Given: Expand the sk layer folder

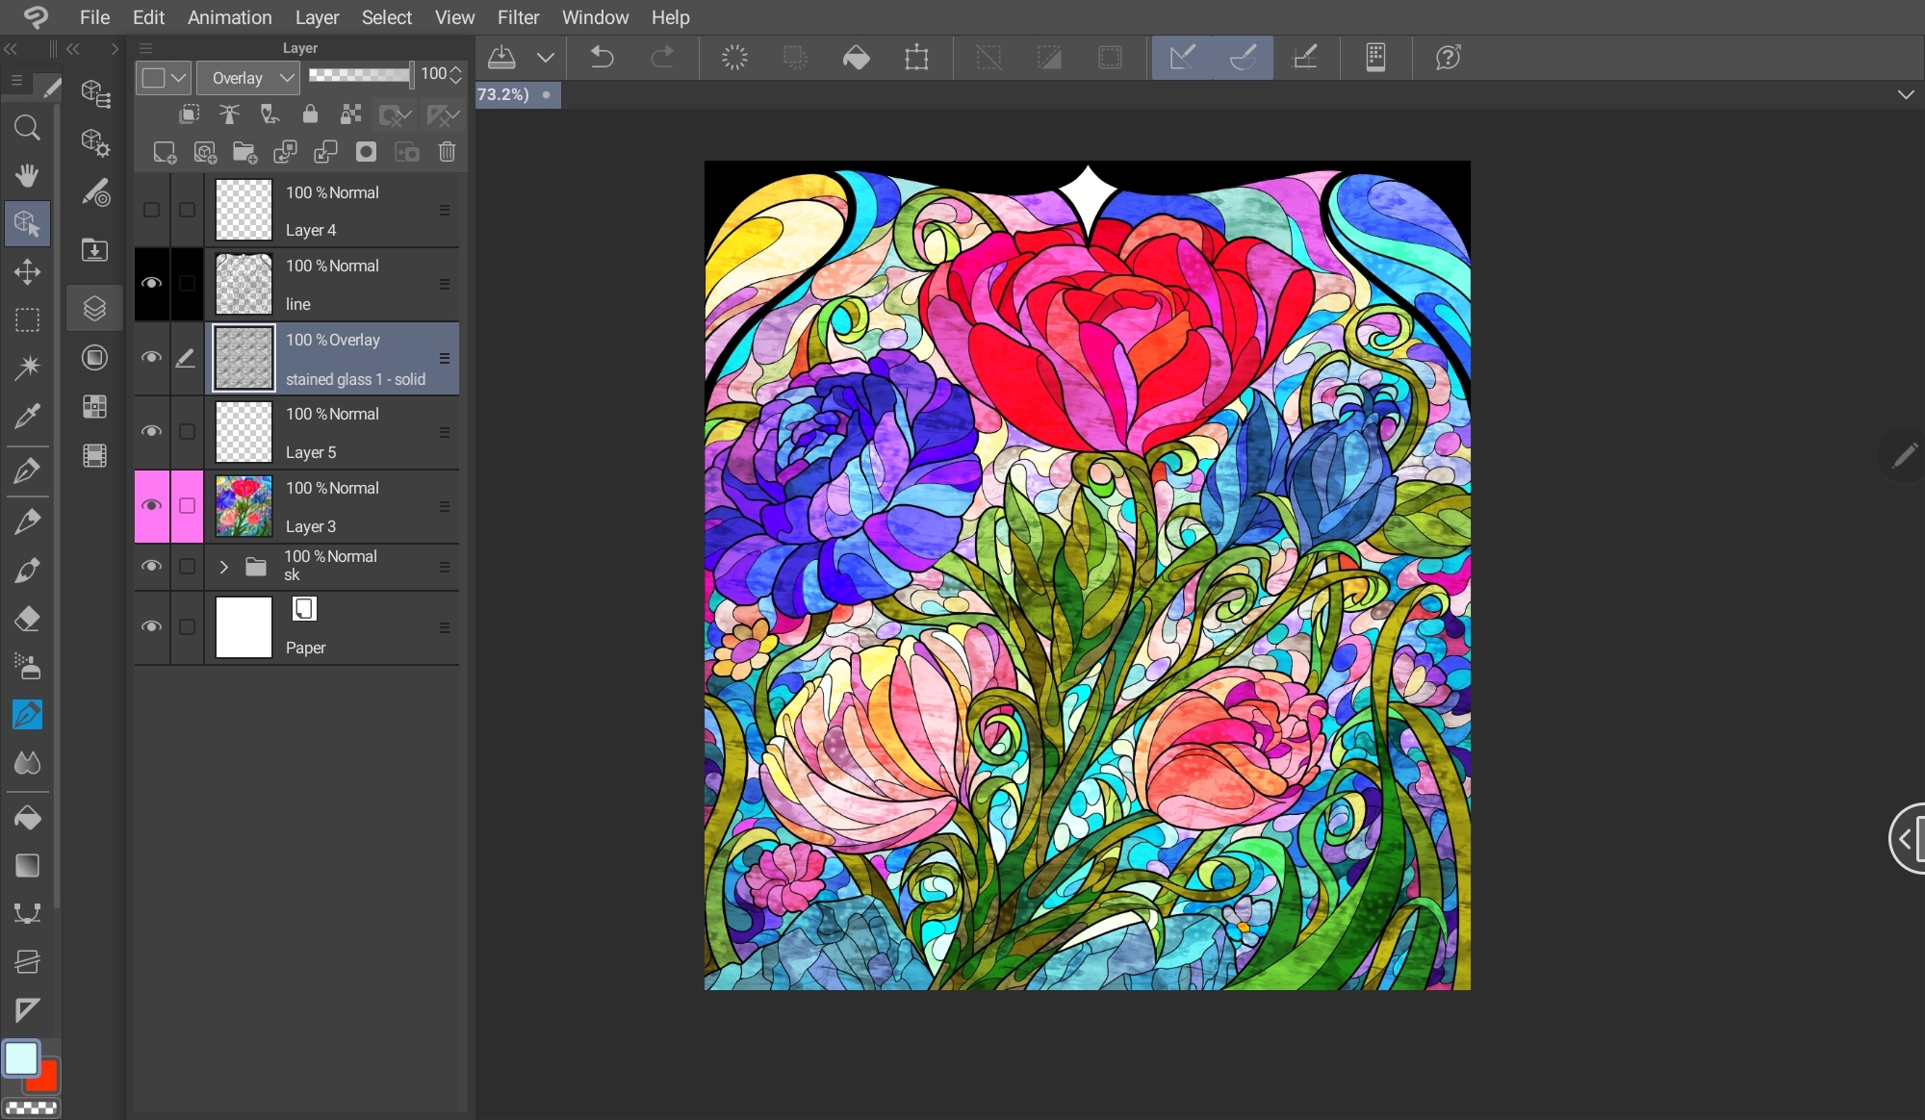Looking at the screenshot, I should [223, 567].
